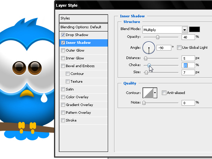Click the Size value input field
The image size is (212, 159).
click(x=189, y=72)
